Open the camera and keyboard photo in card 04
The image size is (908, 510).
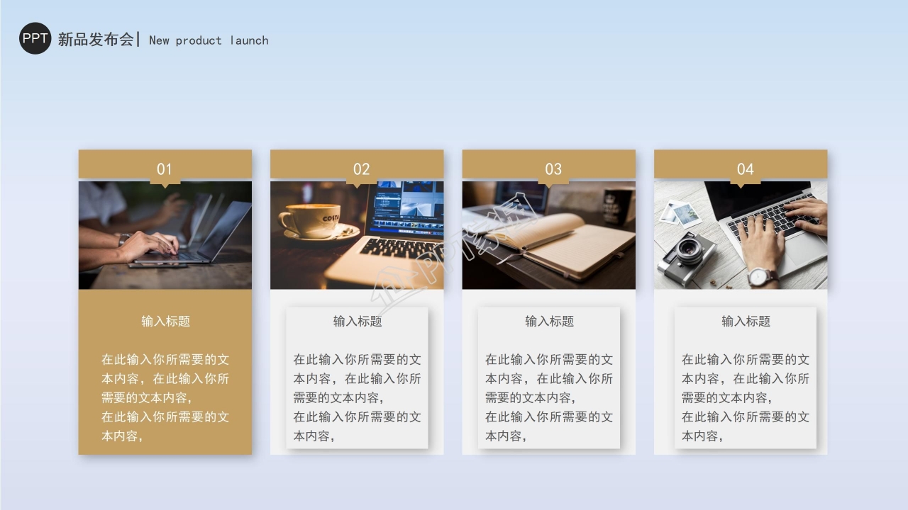coord(741,235)
